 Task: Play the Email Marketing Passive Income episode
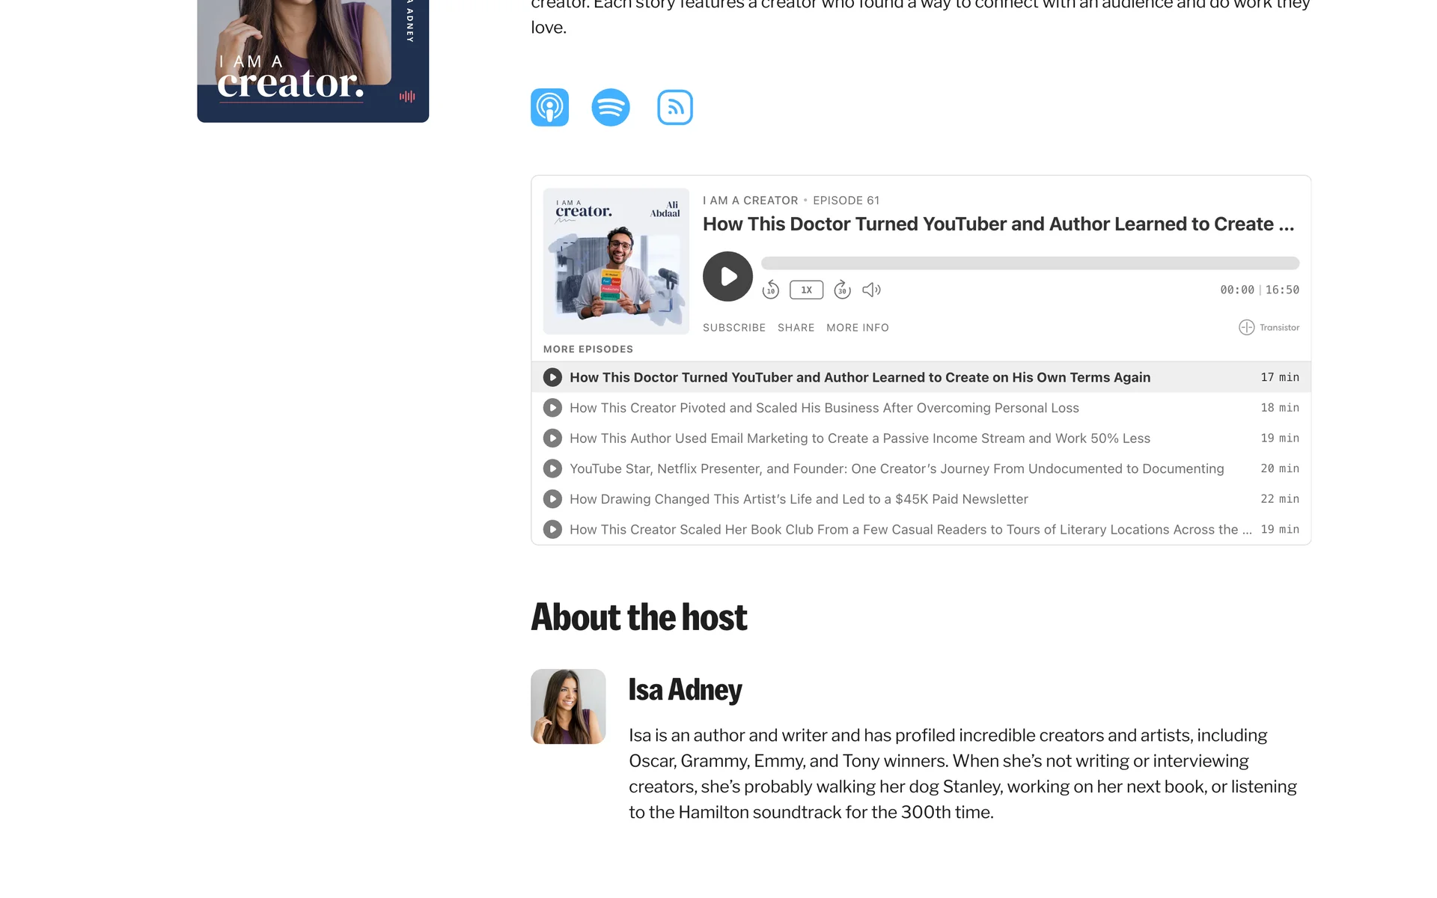pos(859,439)
